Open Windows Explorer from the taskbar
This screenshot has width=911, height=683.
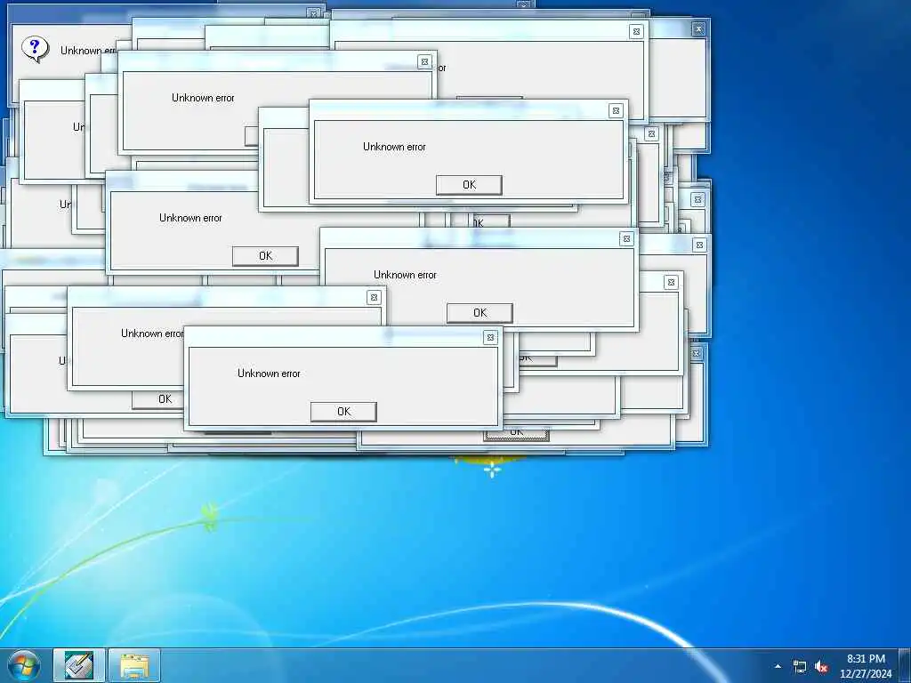click(134, 665)
